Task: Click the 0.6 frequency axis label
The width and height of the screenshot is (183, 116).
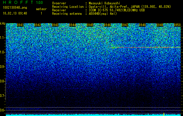Action: (x=3, y=110)
